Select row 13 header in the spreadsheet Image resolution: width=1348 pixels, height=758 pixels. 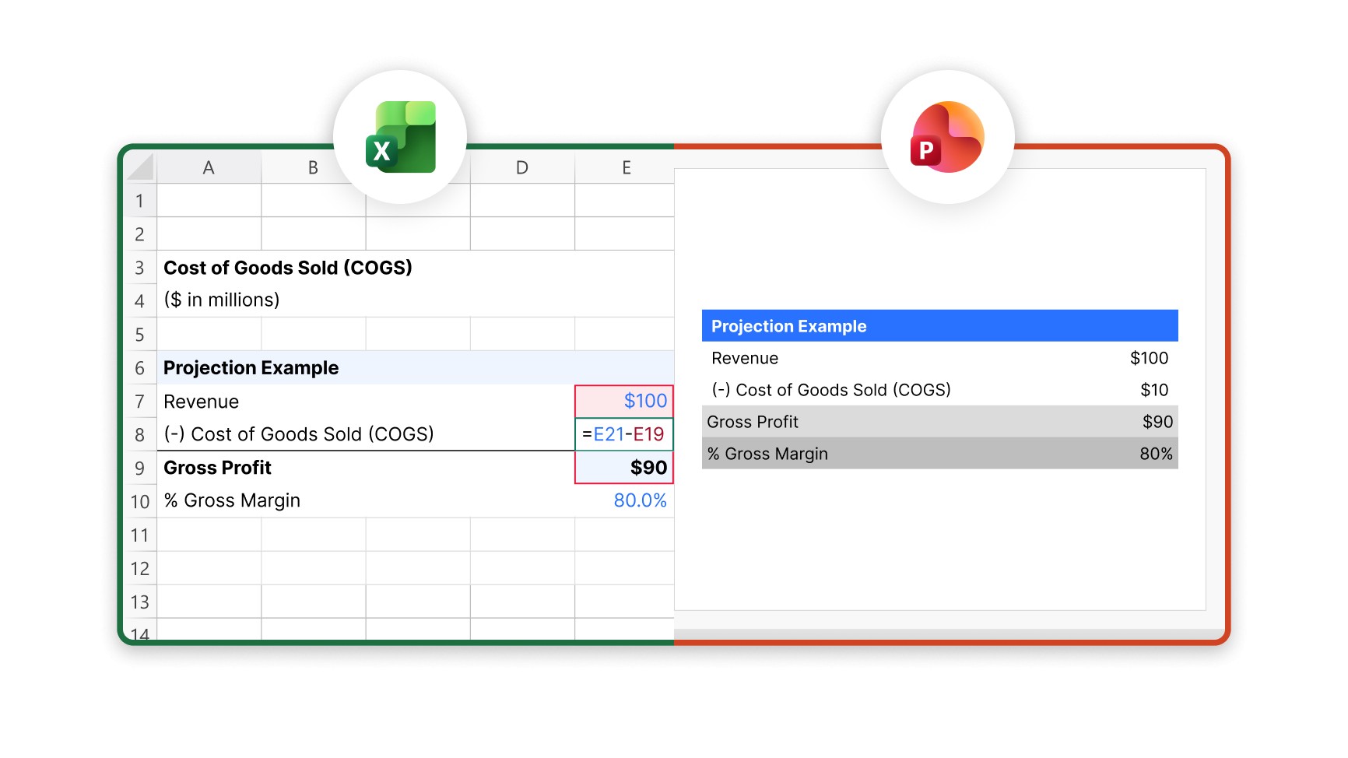pyautogui.click(x=140, y=602)
